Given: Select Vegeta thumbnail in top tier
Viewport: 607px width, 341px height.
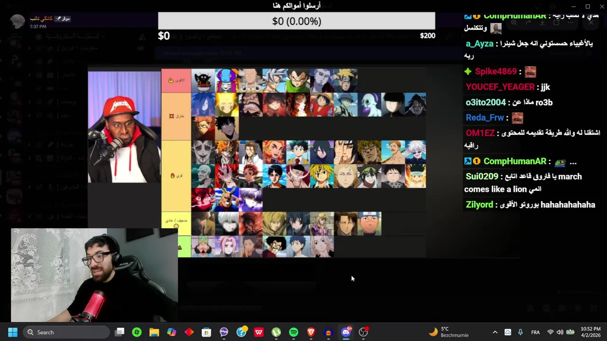Looking at the screenshot, I should [298, 81].
